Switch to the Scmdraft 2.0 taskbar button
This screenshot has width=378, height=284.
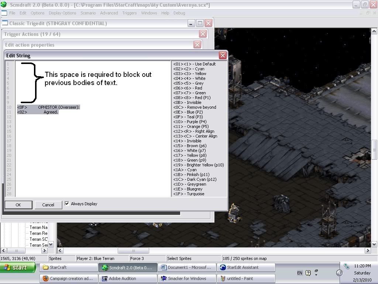pos(127,267)
